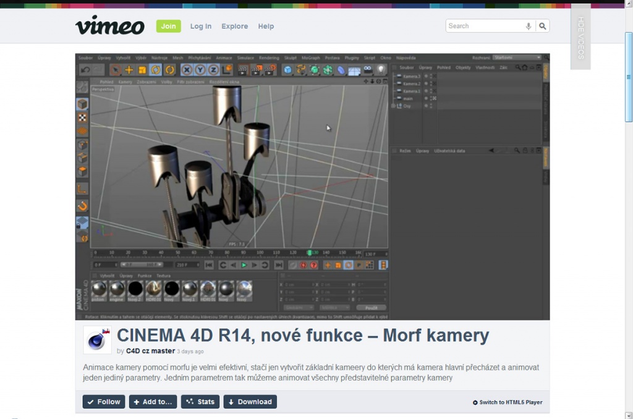This screenshot has height=419, width=633.
Task: Open Render Settings clapperboard with gear
Action: tap(270, 70)
